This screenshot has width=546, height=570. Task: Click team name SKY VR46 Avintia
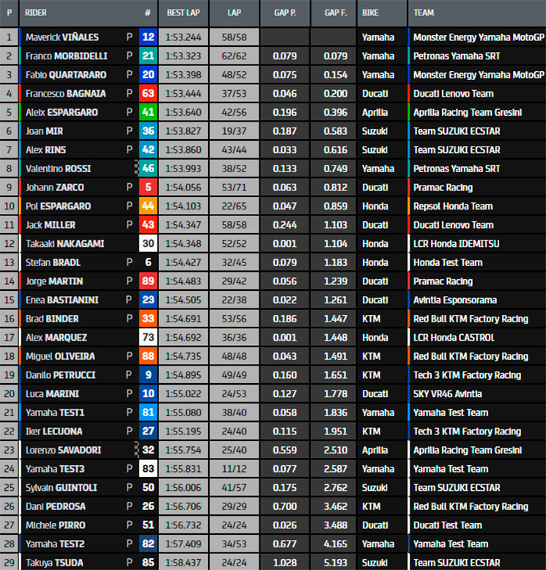[x=447, y=394]
